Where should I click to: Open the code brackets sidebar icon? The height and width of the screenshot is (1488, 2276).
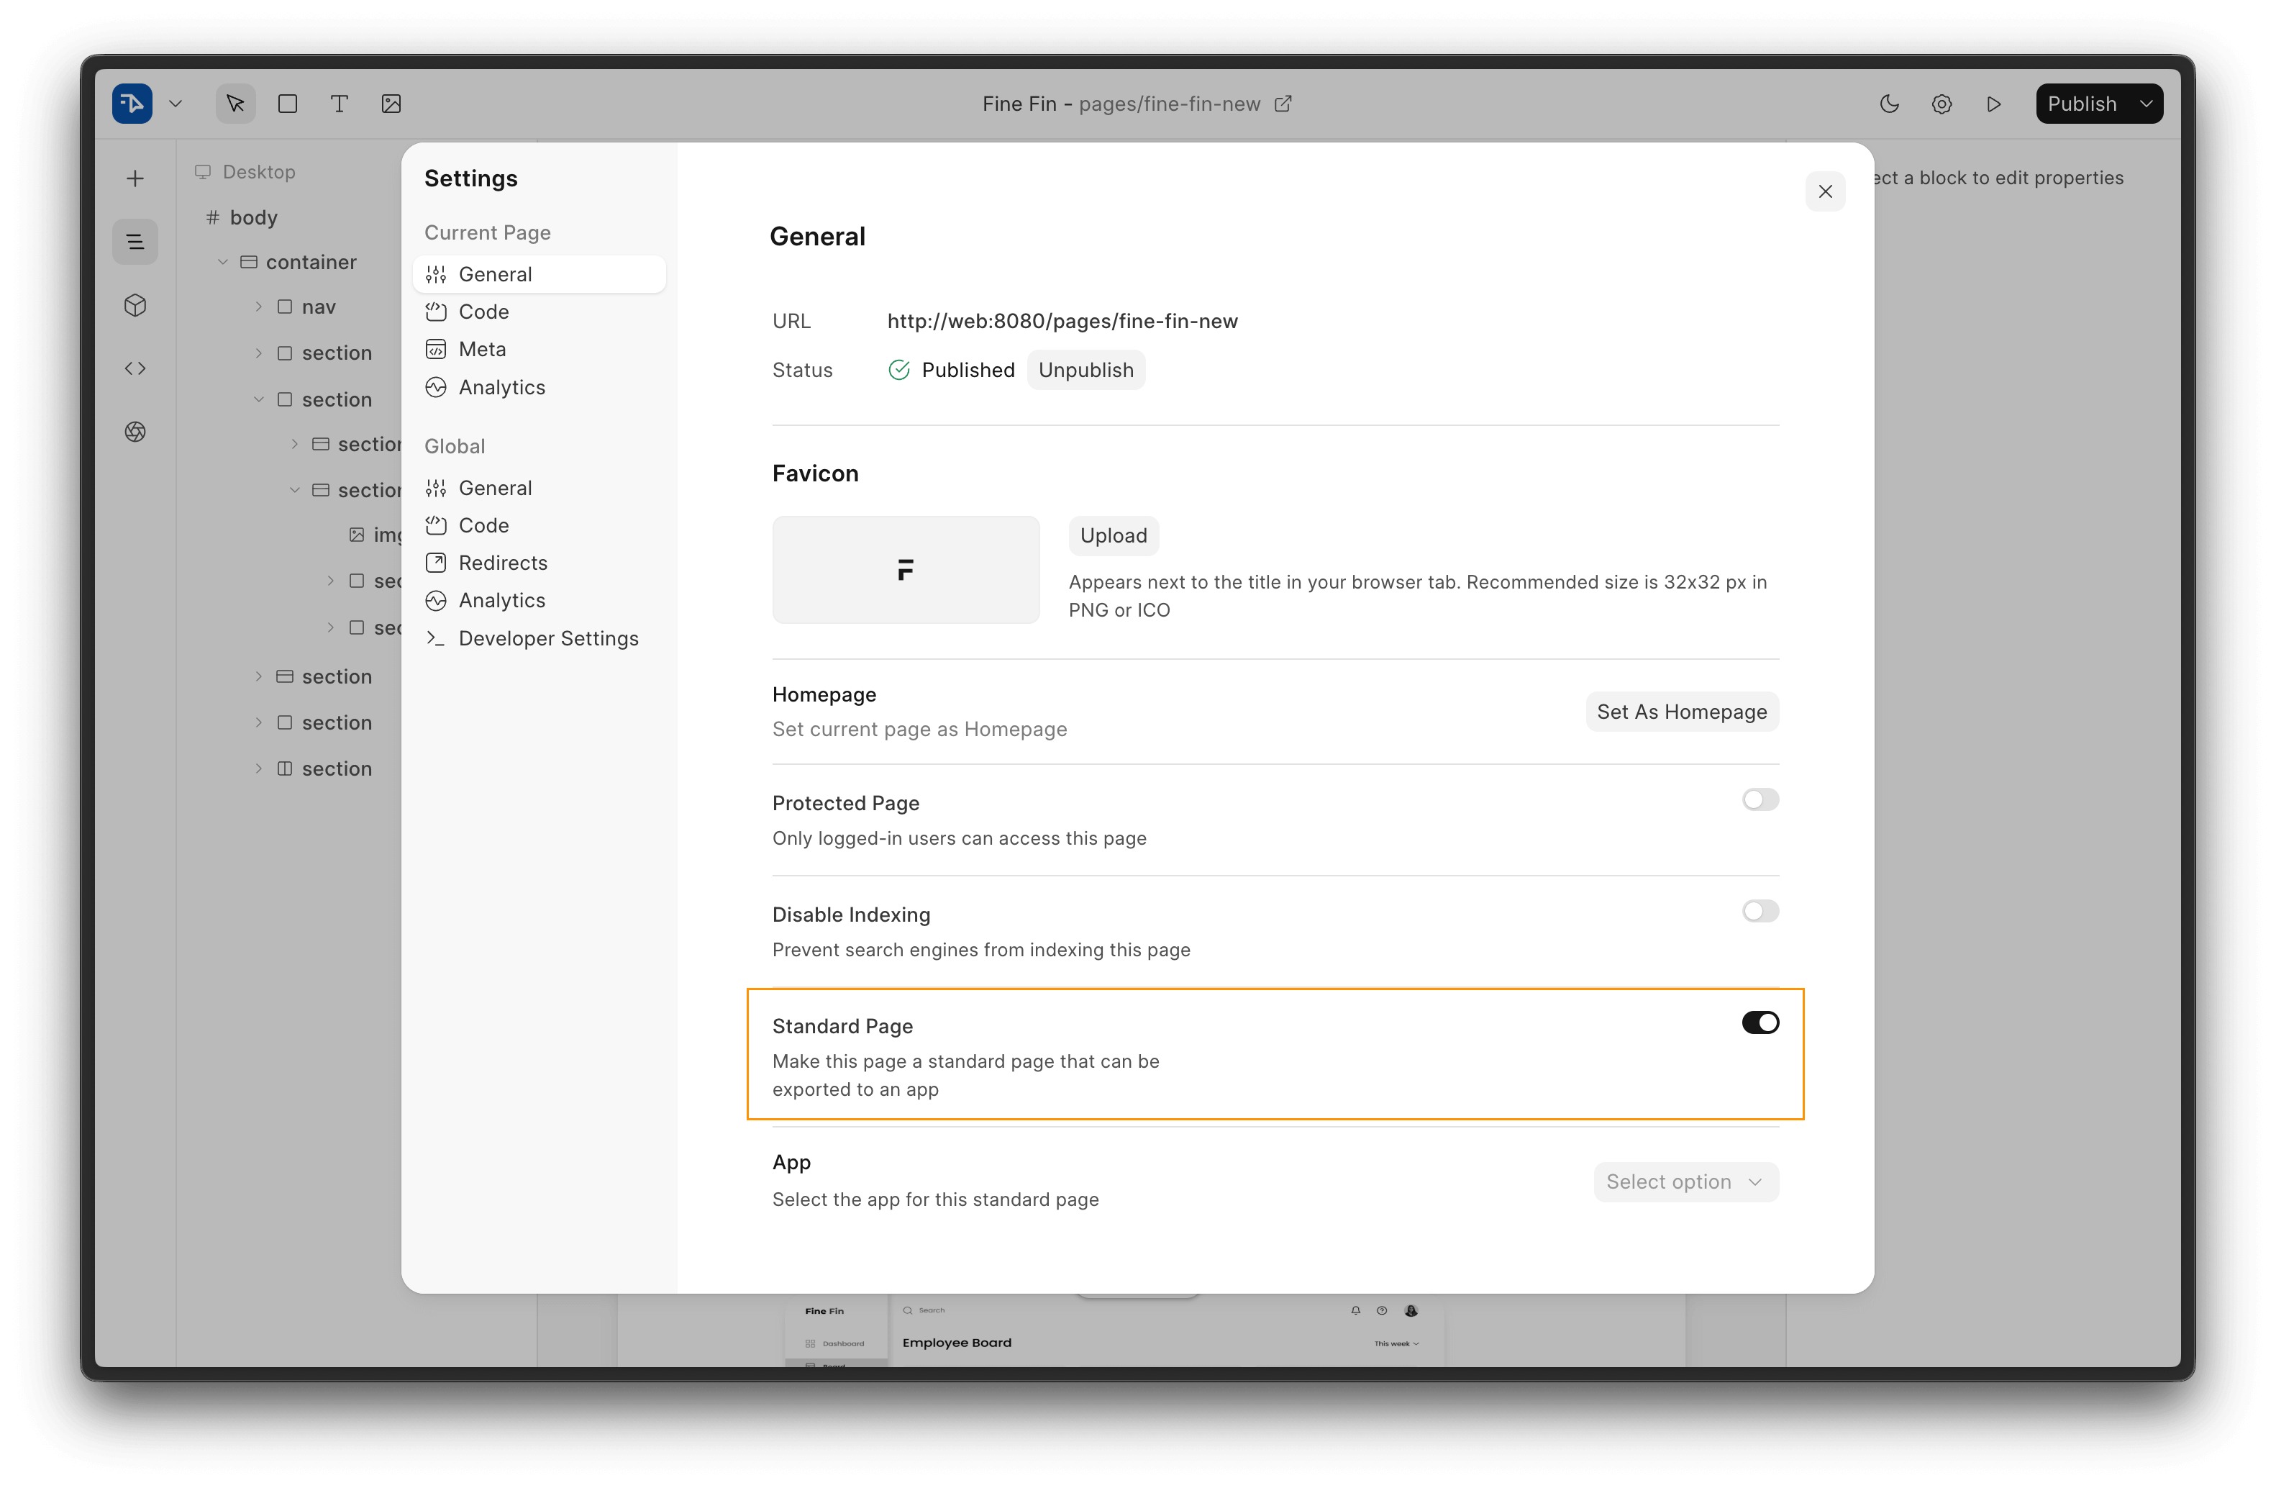[x=135, y=368]
